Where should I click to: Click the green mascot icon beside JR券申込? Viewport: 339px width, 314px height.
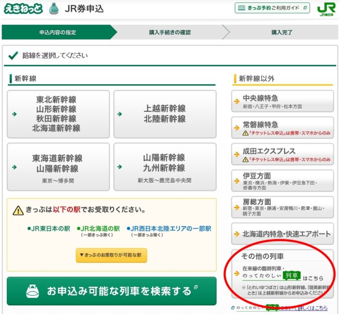coord(54,9)
